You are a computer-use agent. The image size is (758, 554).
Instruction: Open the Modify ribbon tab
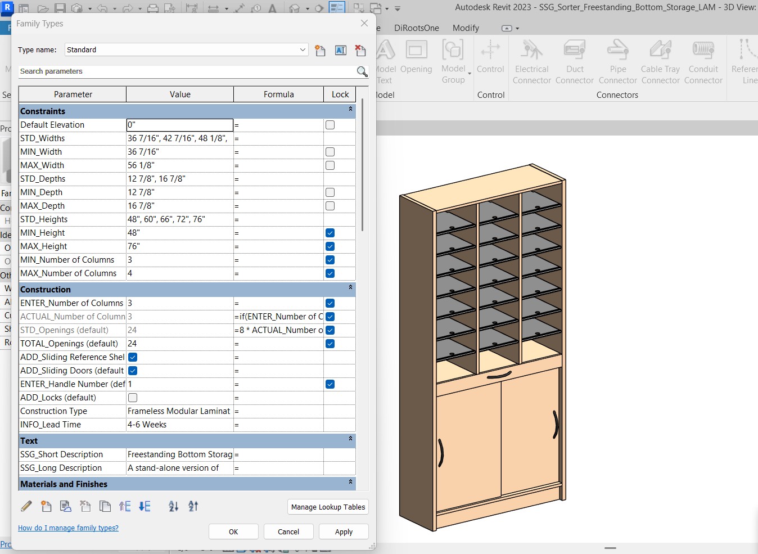pyautogui.click(x=466, y=28)
